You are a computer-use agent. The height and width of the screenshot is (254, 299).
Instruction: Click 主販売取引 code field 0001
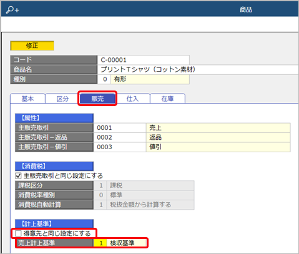click(120, 128)
